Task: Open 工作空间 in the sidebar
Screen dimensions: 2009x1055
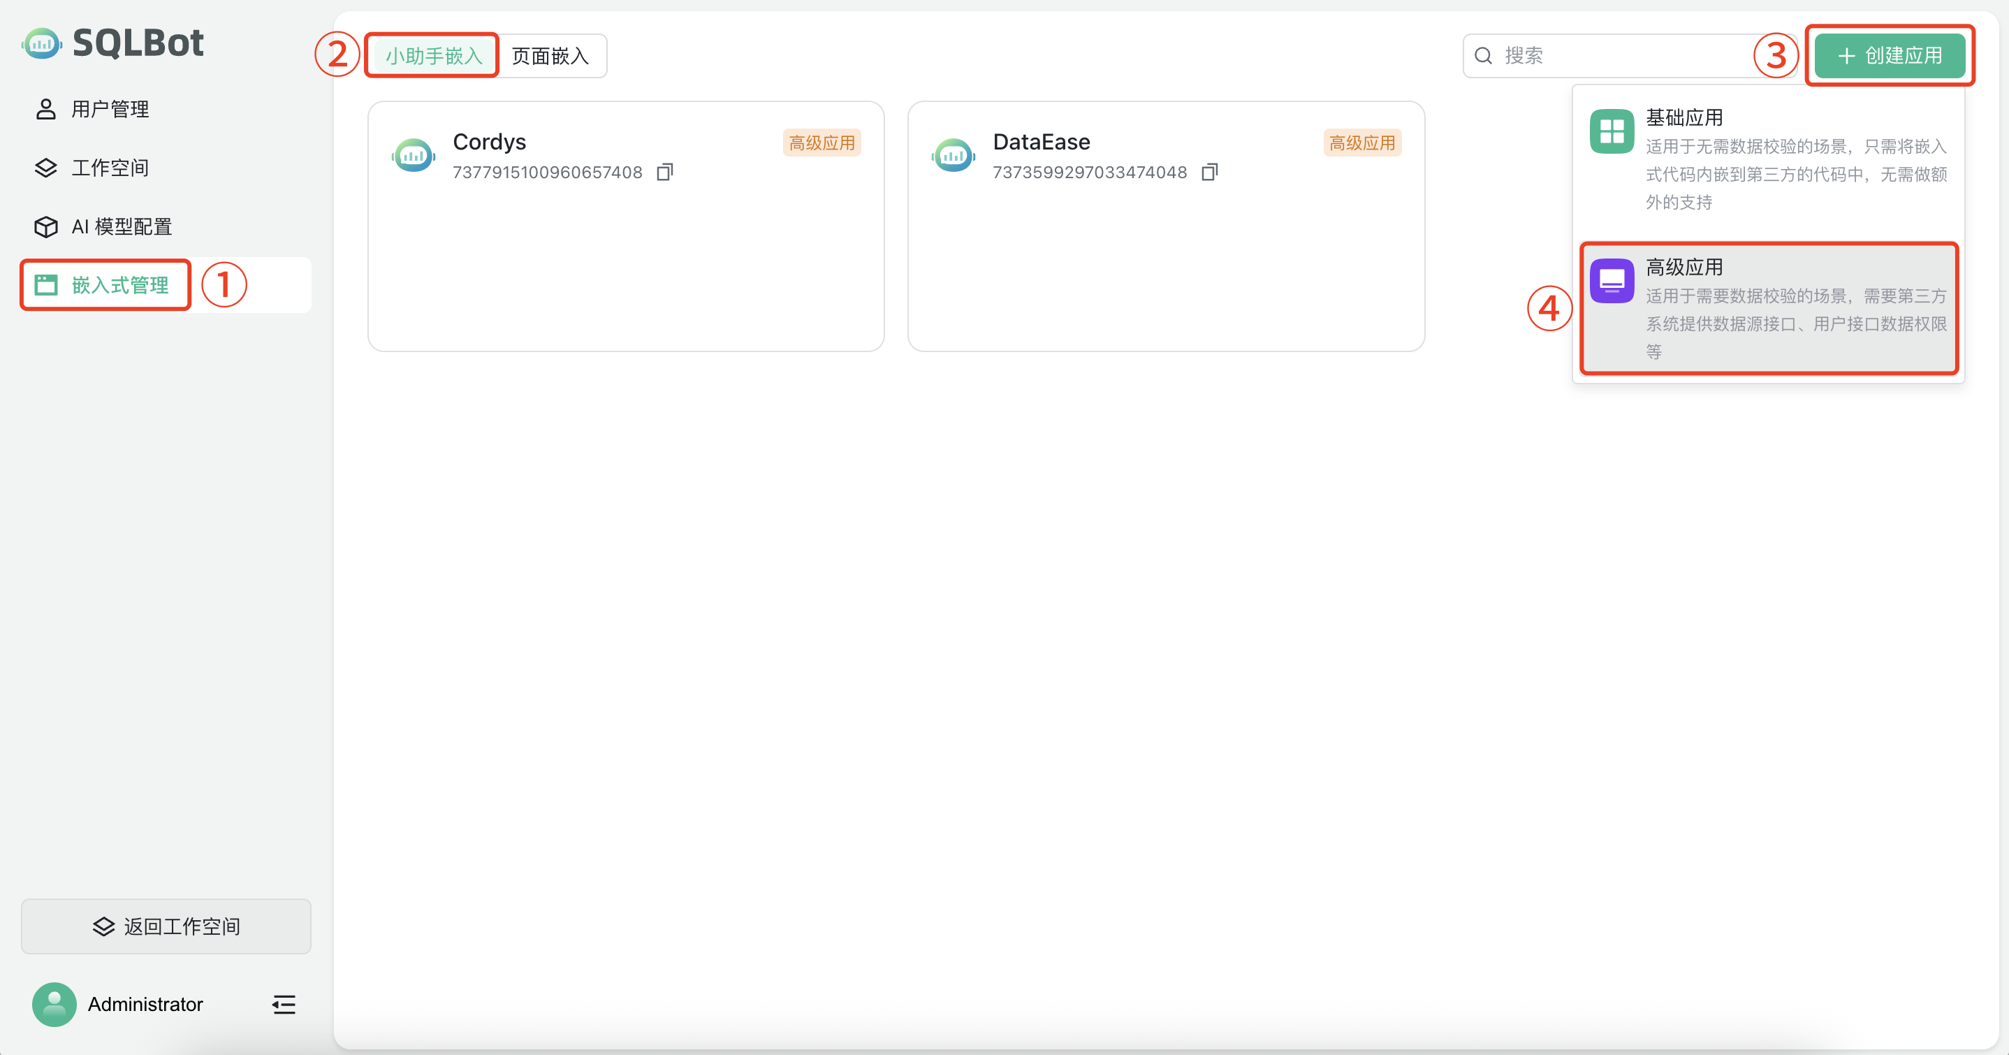Action: (x=109, y=168)
